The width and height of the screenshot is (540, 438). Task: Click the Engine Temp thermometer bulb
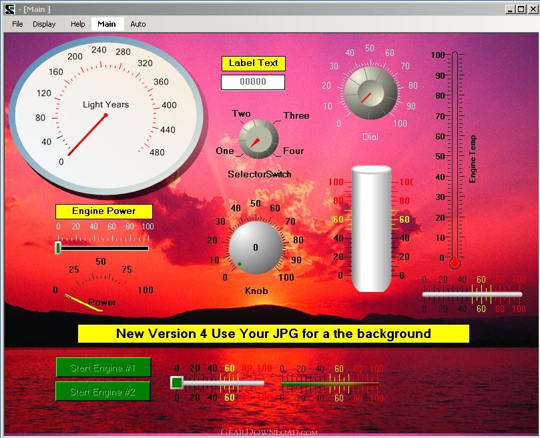tap(455, 264)
